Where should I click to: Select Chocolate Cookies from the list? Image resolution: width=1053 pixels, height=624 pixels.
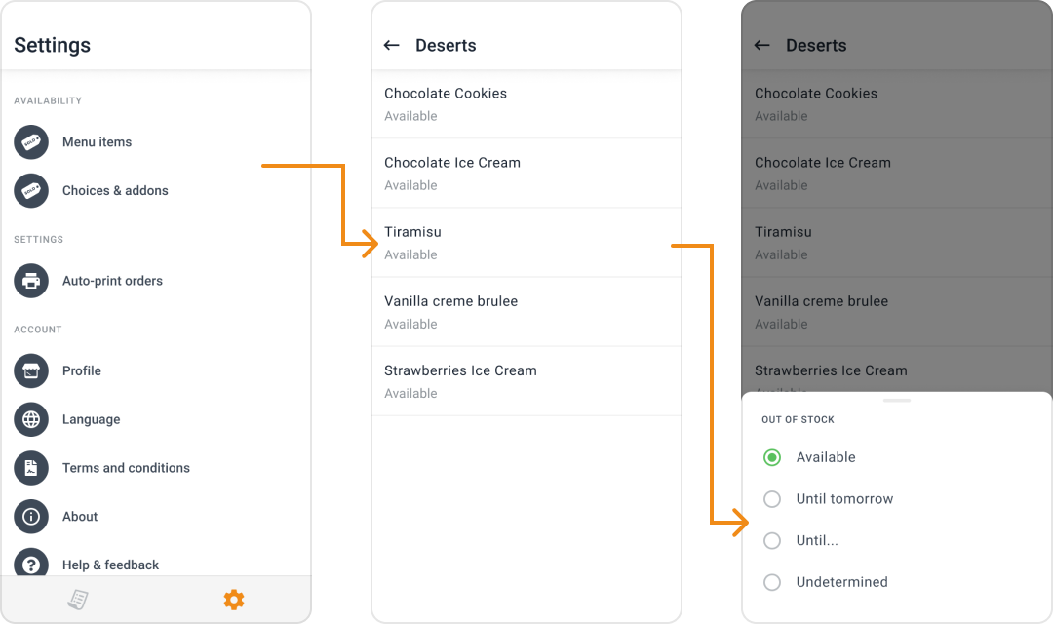coord(526,102)
